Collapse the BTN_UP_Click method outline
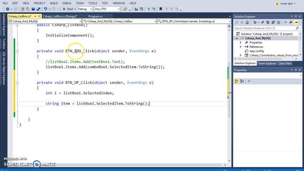The width and height of the screenshot is (304, 171). [17, 83]
